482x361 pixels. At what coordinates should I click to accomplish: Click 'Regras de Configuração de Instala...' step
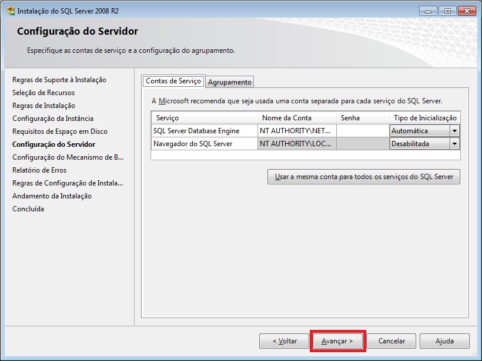tap(68, 183)
